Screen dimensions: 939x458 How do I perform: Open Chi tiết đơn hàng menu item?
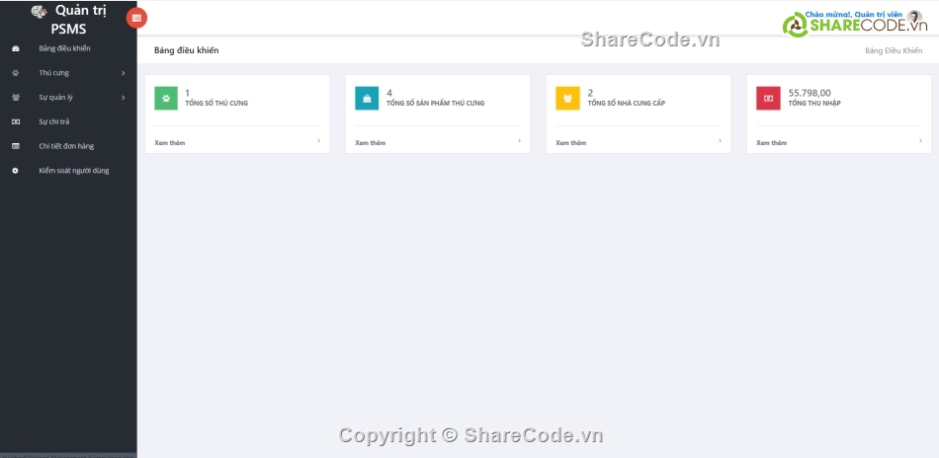[x=66, y=146]
